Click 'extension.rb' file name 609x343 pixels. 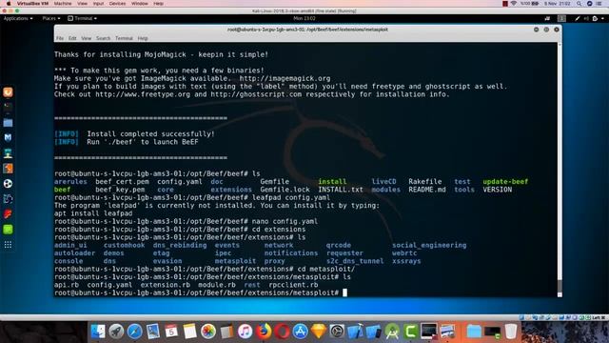pyautogui.click(x=166, y=285)
